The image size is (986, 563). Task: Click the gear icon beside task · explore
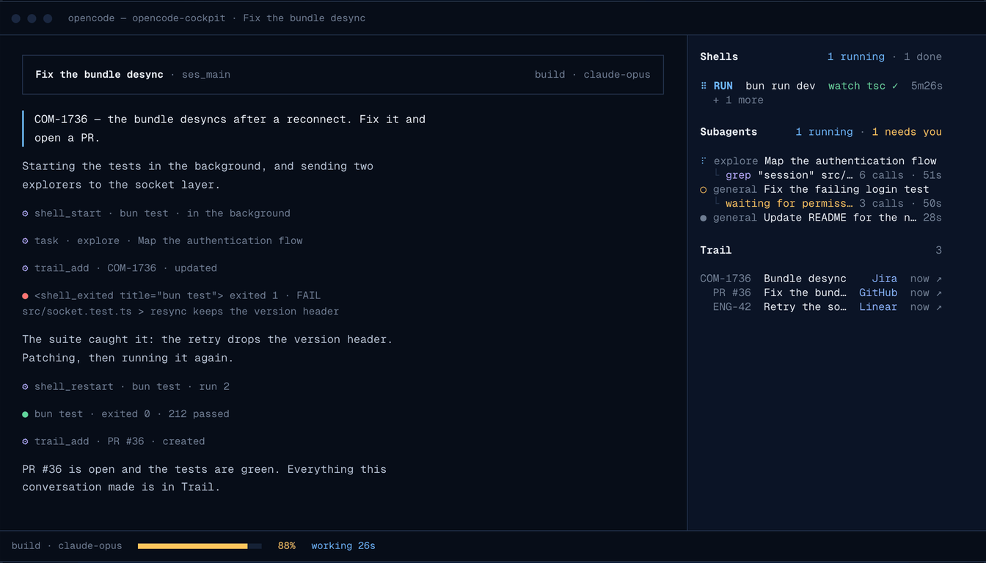pos(25,240)
